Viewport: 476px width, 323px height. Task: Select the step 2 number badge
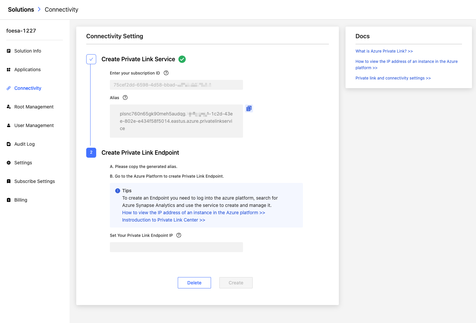91,153
